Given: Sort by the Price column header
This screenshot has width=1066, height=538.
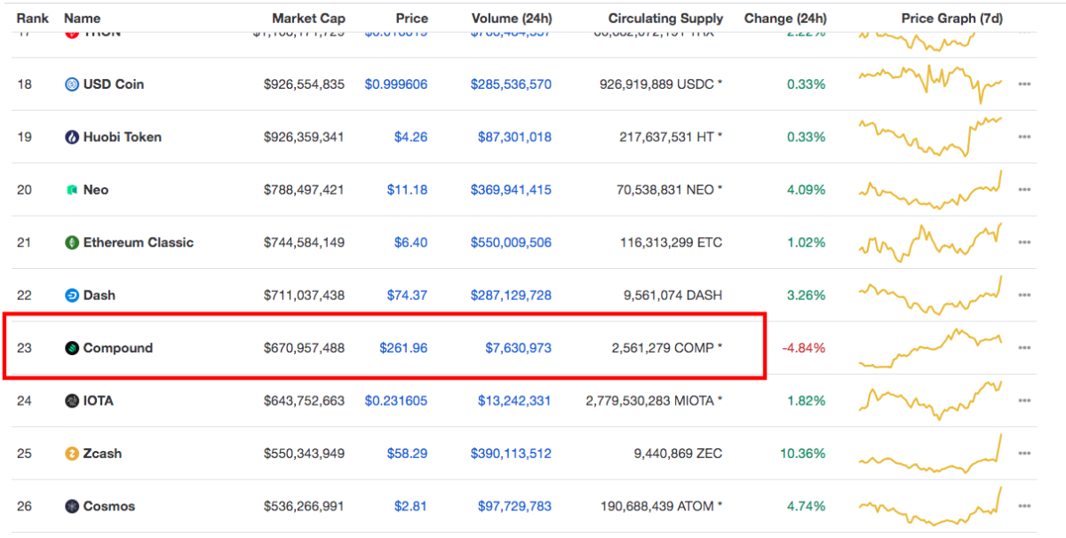Looking at the screenshot, I should click(411, 18).
